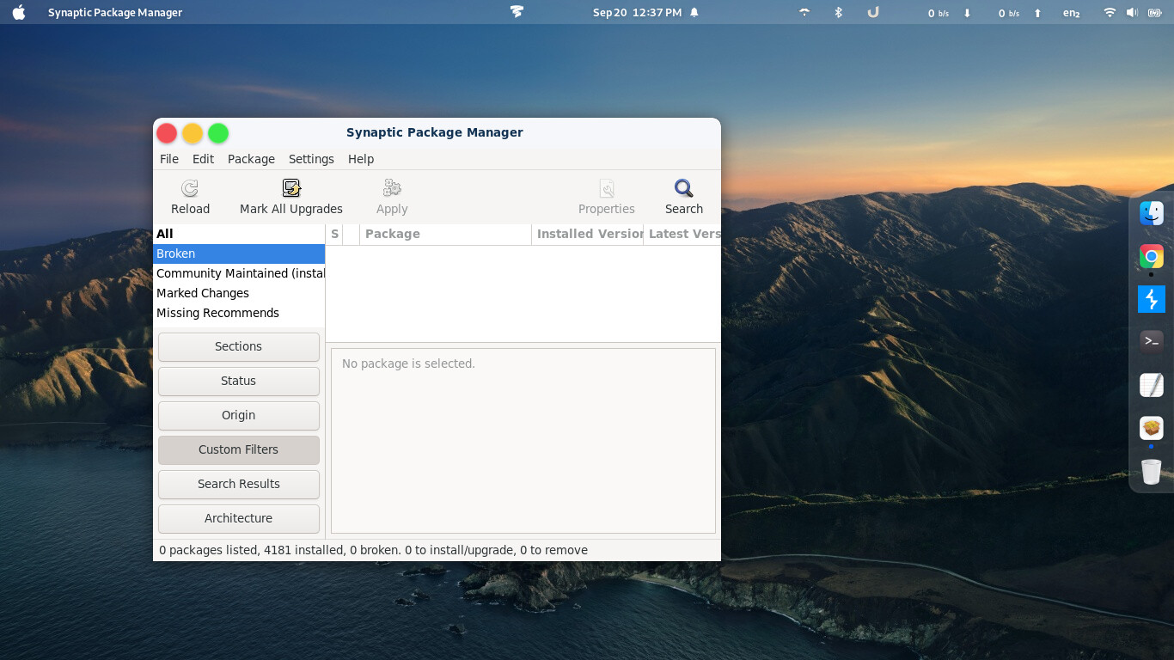Select the Missing Recommends filter
The width and height of the screenshot is (1174, 660).
(239, 313)
